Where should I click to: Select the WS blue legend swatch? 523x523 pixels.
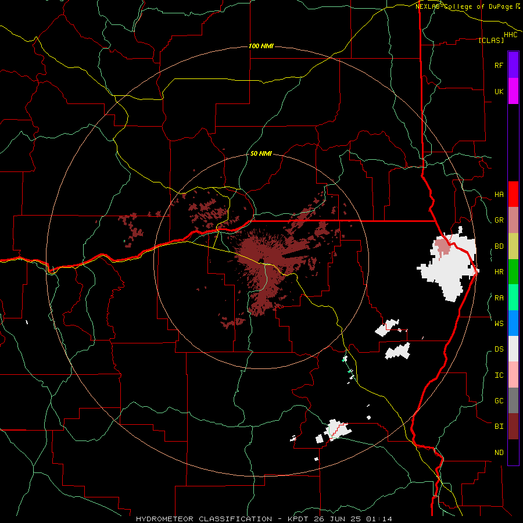513,323
